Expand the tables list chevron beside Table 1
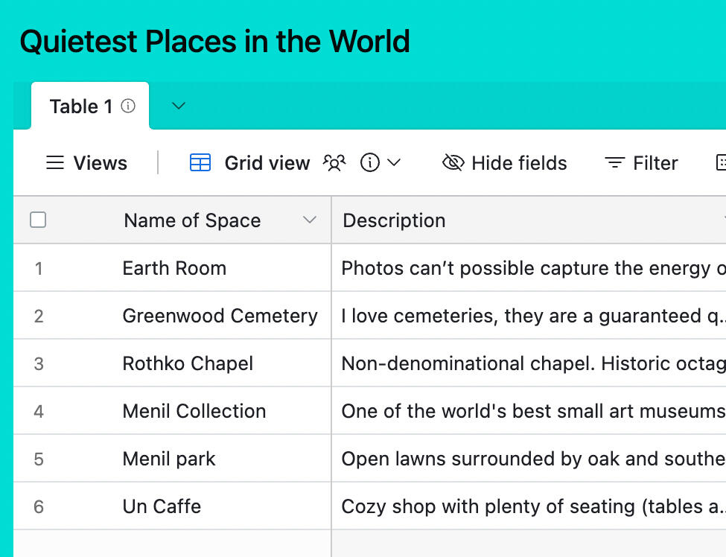726x557 pixels. [178, 106]
